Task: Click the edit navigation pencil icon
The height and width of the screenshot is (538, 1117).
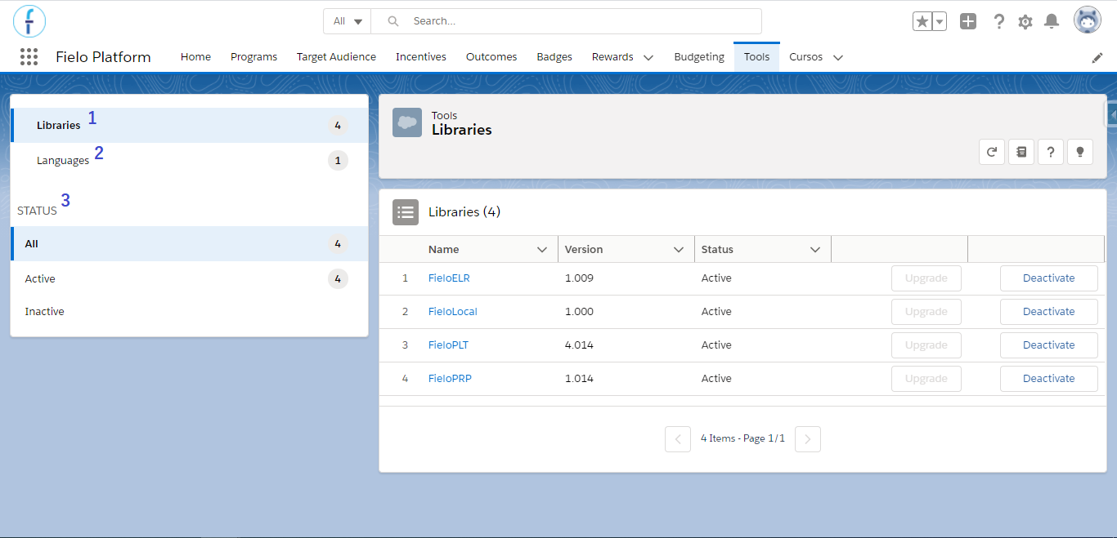Action: (1097, 57)
